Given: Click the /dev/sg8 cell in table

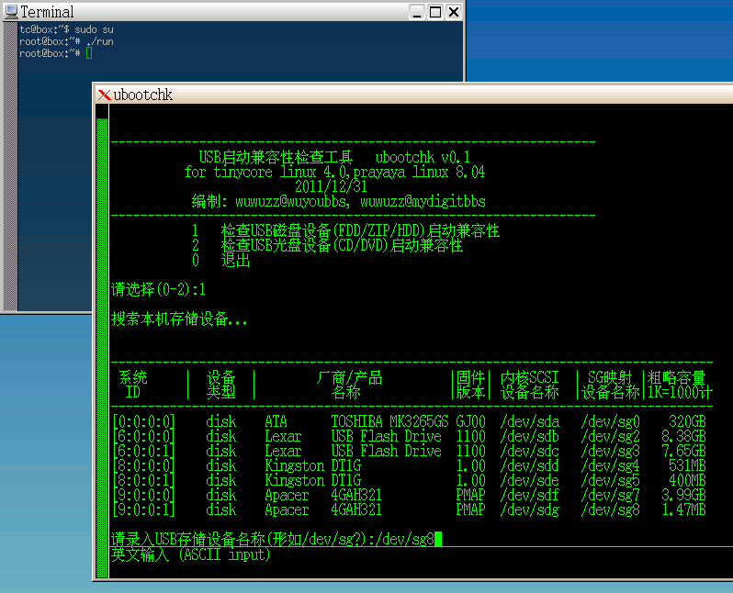Looking at the screenshot, I should [611, 509].
